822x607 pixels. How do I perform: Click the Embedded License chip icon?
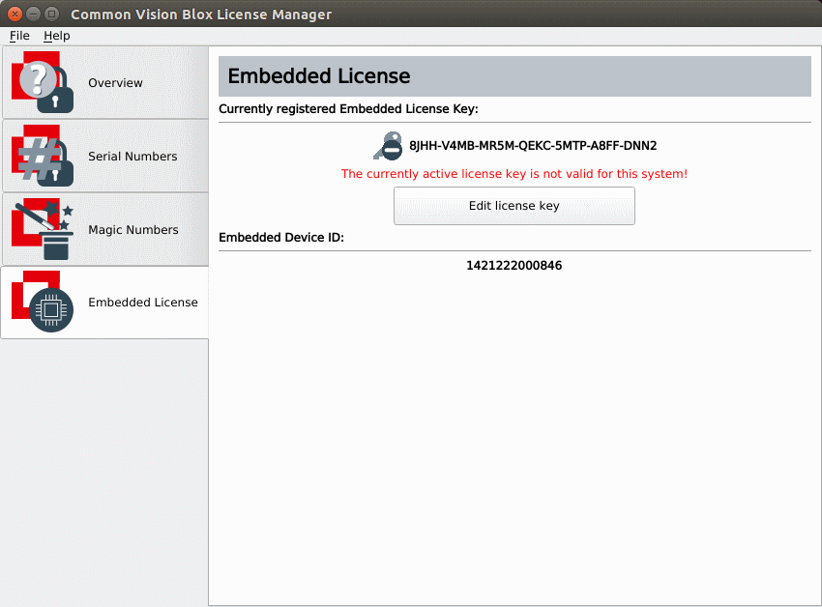click(44, 303)
